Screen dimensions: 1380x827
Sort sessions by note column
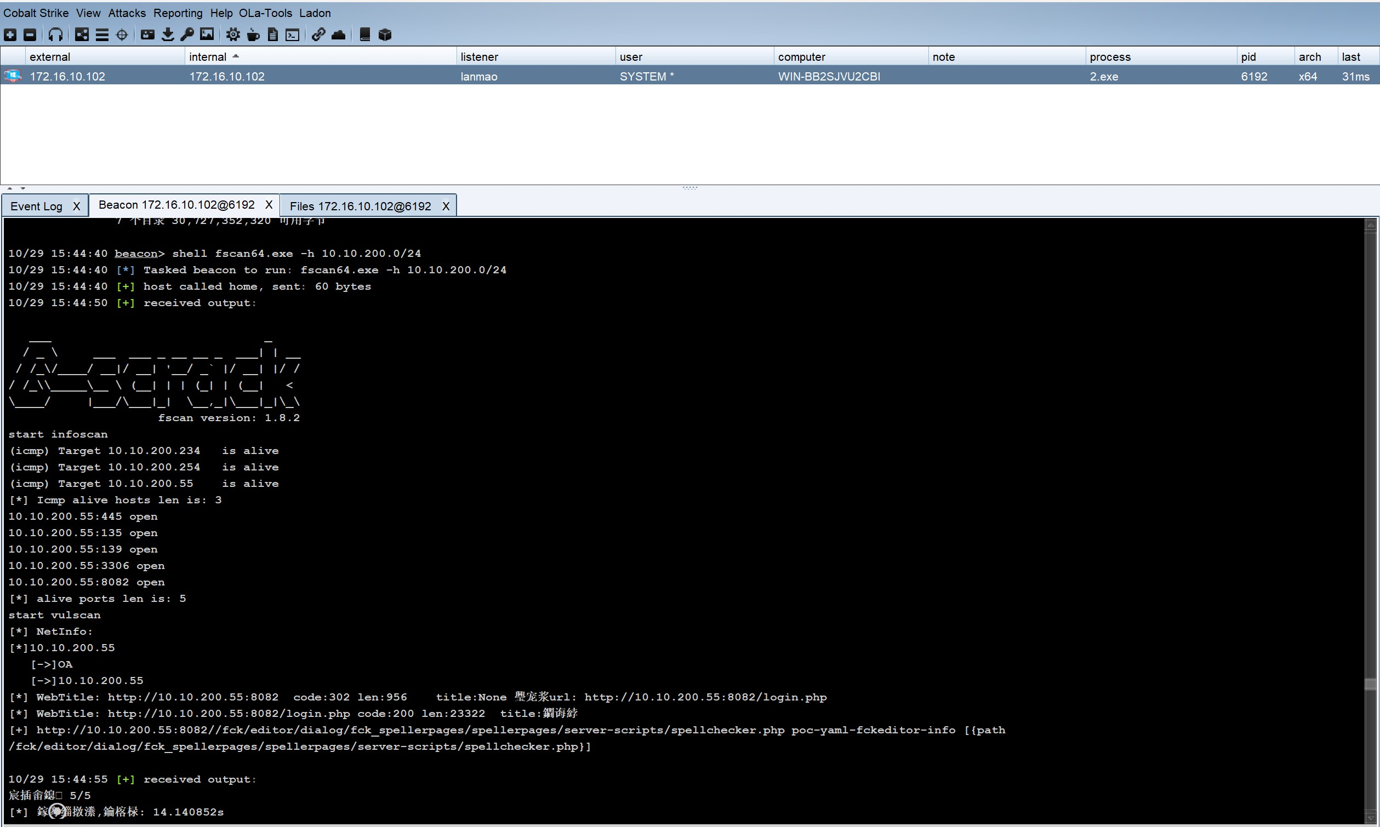coord(1007,56)
